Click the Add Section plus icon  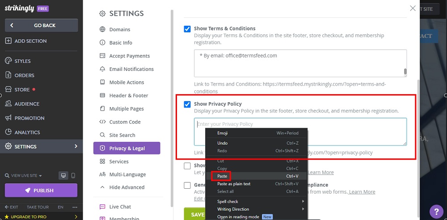[8, 41]
